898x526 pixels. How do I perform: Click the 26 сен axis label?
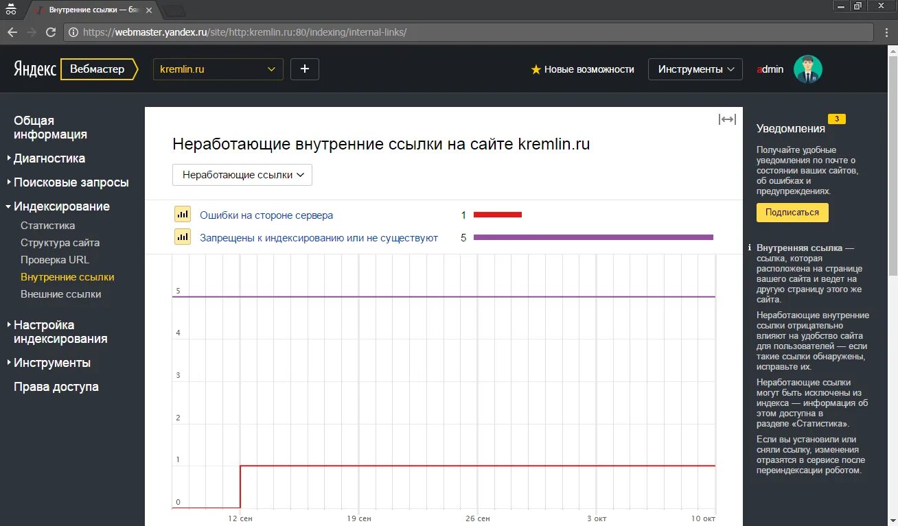coord(478,518)
